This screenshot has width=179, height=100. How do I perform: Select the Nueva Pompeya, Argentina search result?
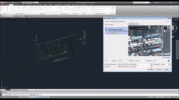[116, 31]
